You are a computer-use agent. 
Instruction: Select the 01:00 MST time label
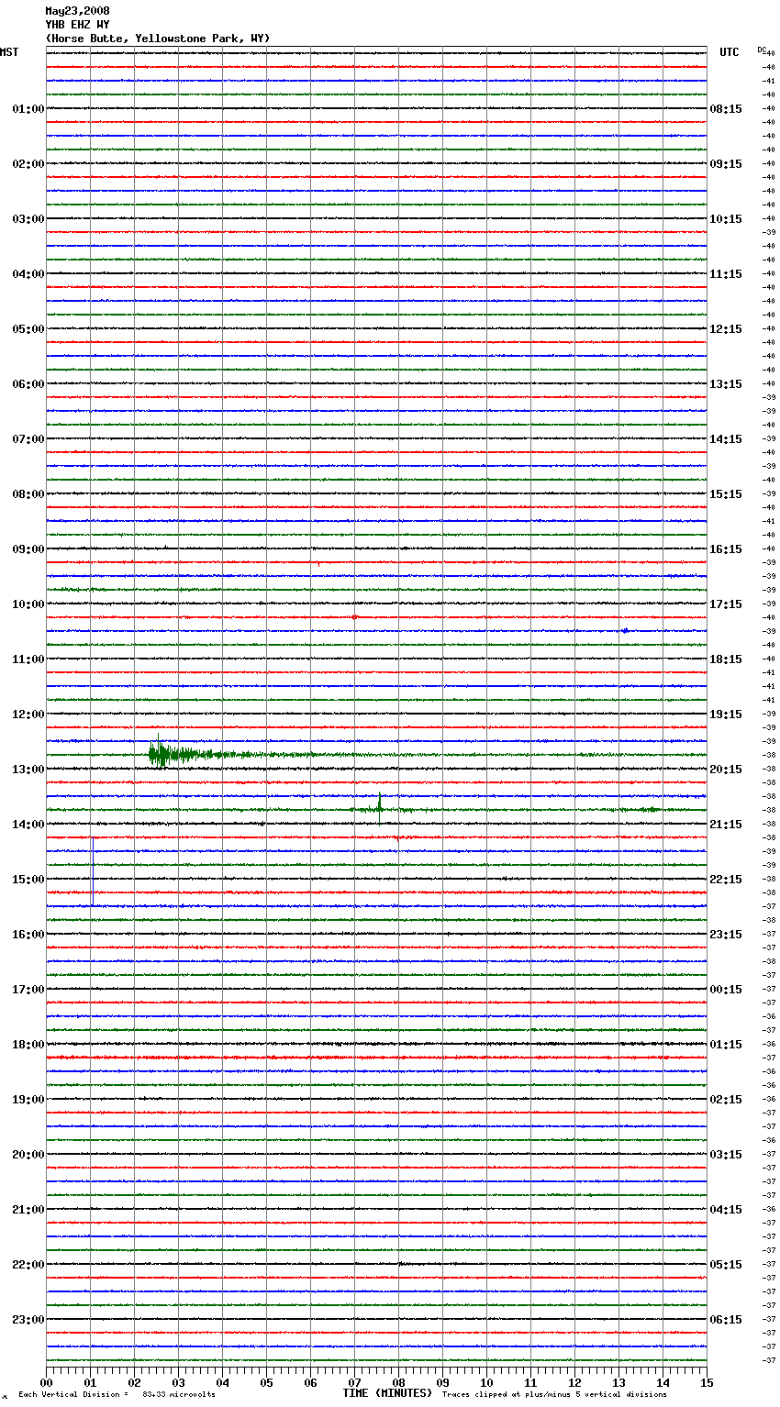(x=28, y=109)
